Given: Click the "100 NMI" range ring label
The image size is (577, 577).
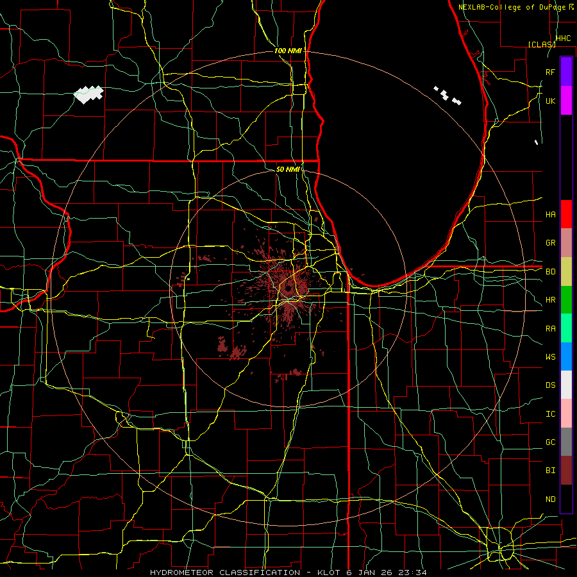Looking at the screenshot, I should coord(288,51).
